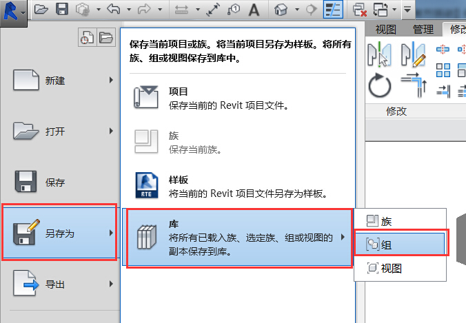Select the Text tool 'A' icon
The height and width of the screenshot is (323, 466).
(254, 10)
